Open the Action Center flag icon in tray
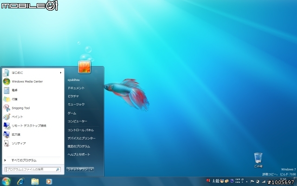 (x=252, y=181)
